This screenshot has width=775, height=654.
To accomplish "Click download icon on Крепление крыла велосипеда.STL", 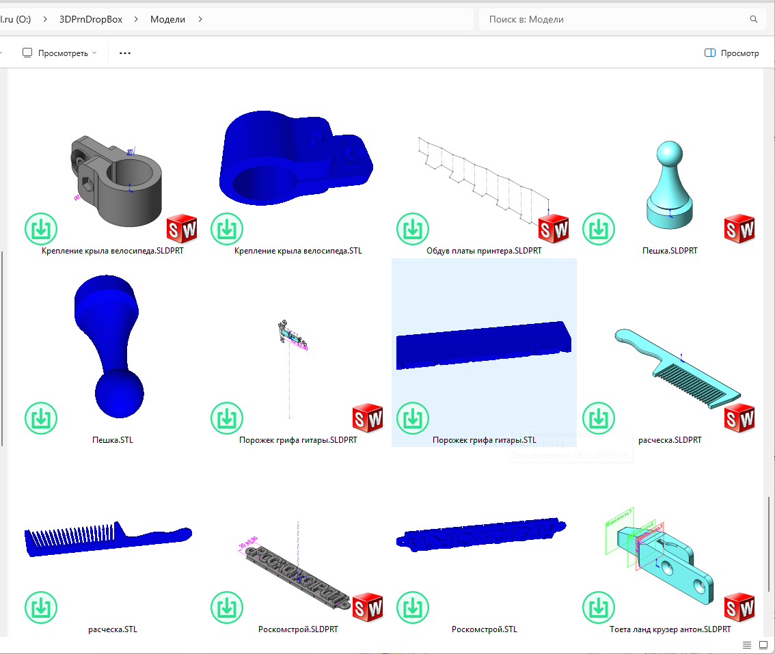I will [x=227, y=228].
